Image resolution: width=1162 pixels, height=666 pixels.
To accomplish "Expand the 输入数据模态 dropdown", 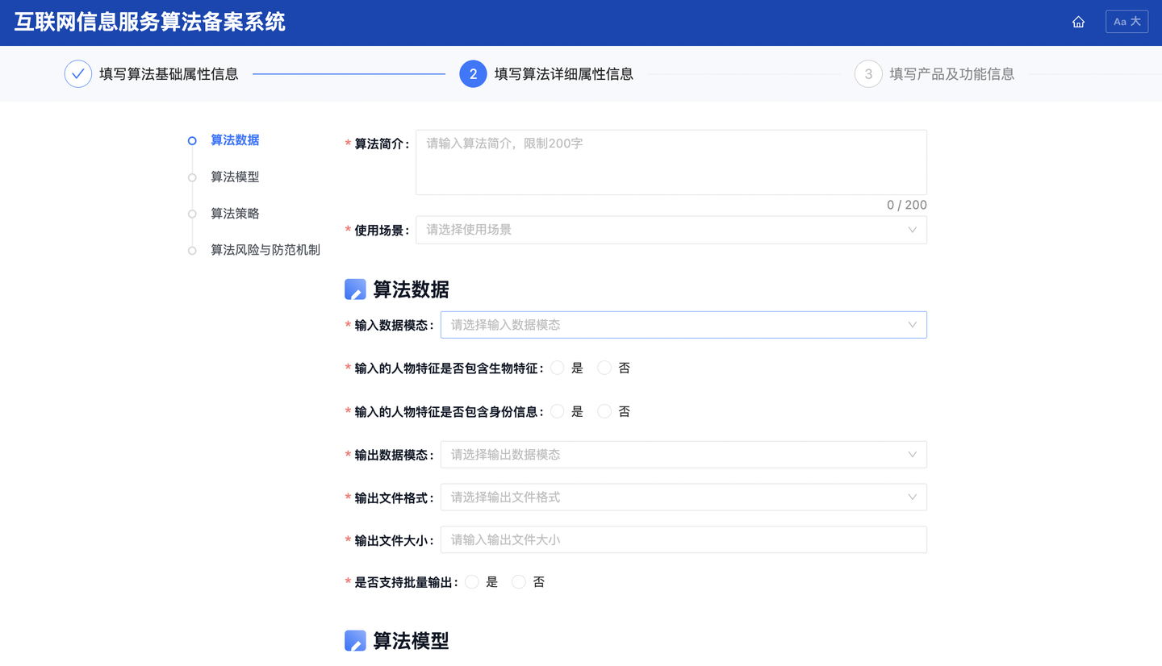I will pos(683,325).
